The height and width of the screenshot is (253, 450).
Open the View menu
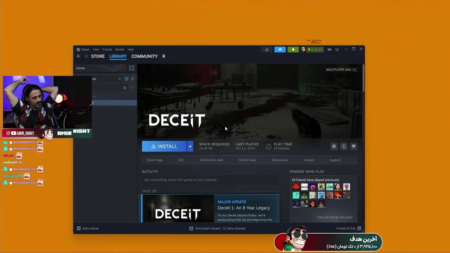coord(96,50)
